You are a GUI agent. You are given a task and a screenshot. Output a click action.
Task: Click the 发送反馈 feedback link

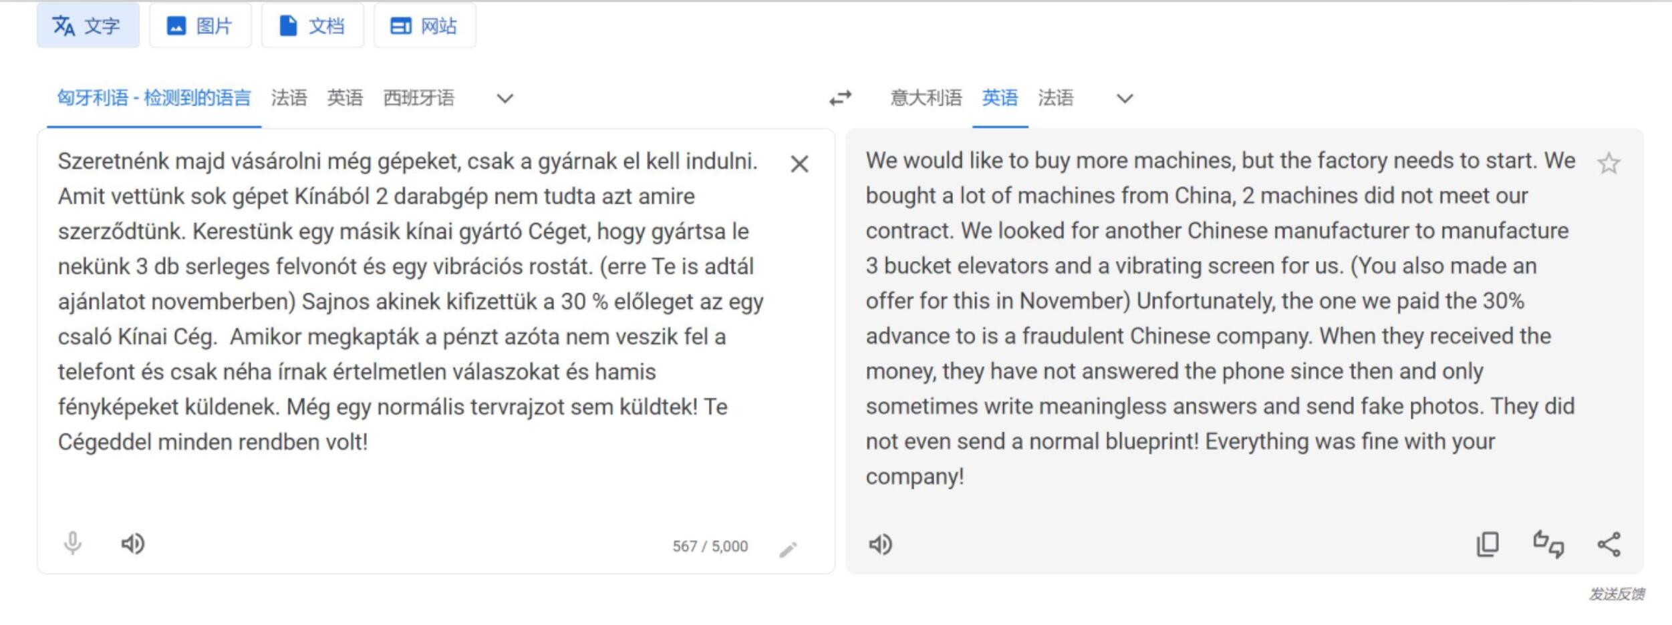pos(1616,594)
